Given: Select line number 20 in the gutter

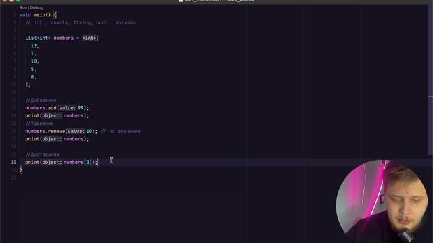Looking at the screenshot, I should [14, 162].
